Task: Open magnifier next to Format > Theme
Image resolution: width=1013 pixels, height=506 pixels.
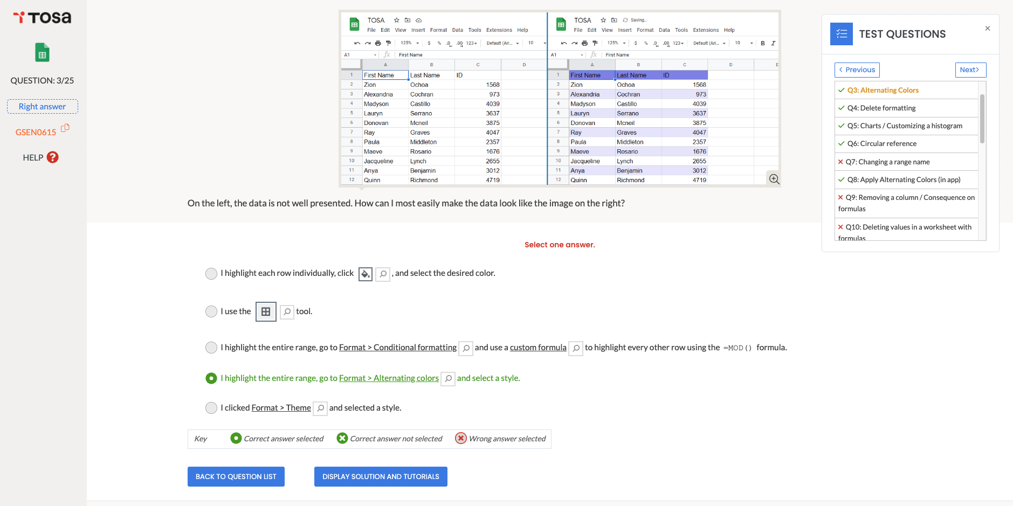Action: [320, 408]
